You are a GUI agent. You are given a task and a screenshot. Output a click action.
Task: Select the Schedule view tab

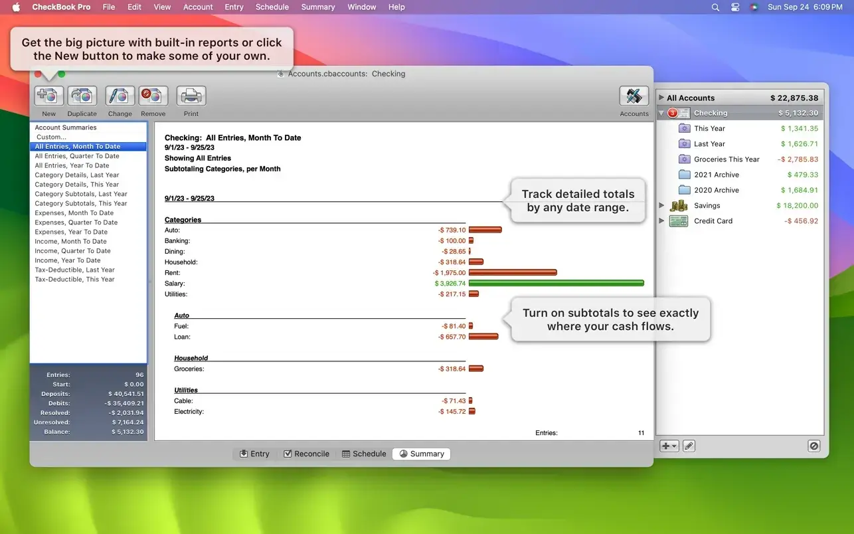coord(364,454)
